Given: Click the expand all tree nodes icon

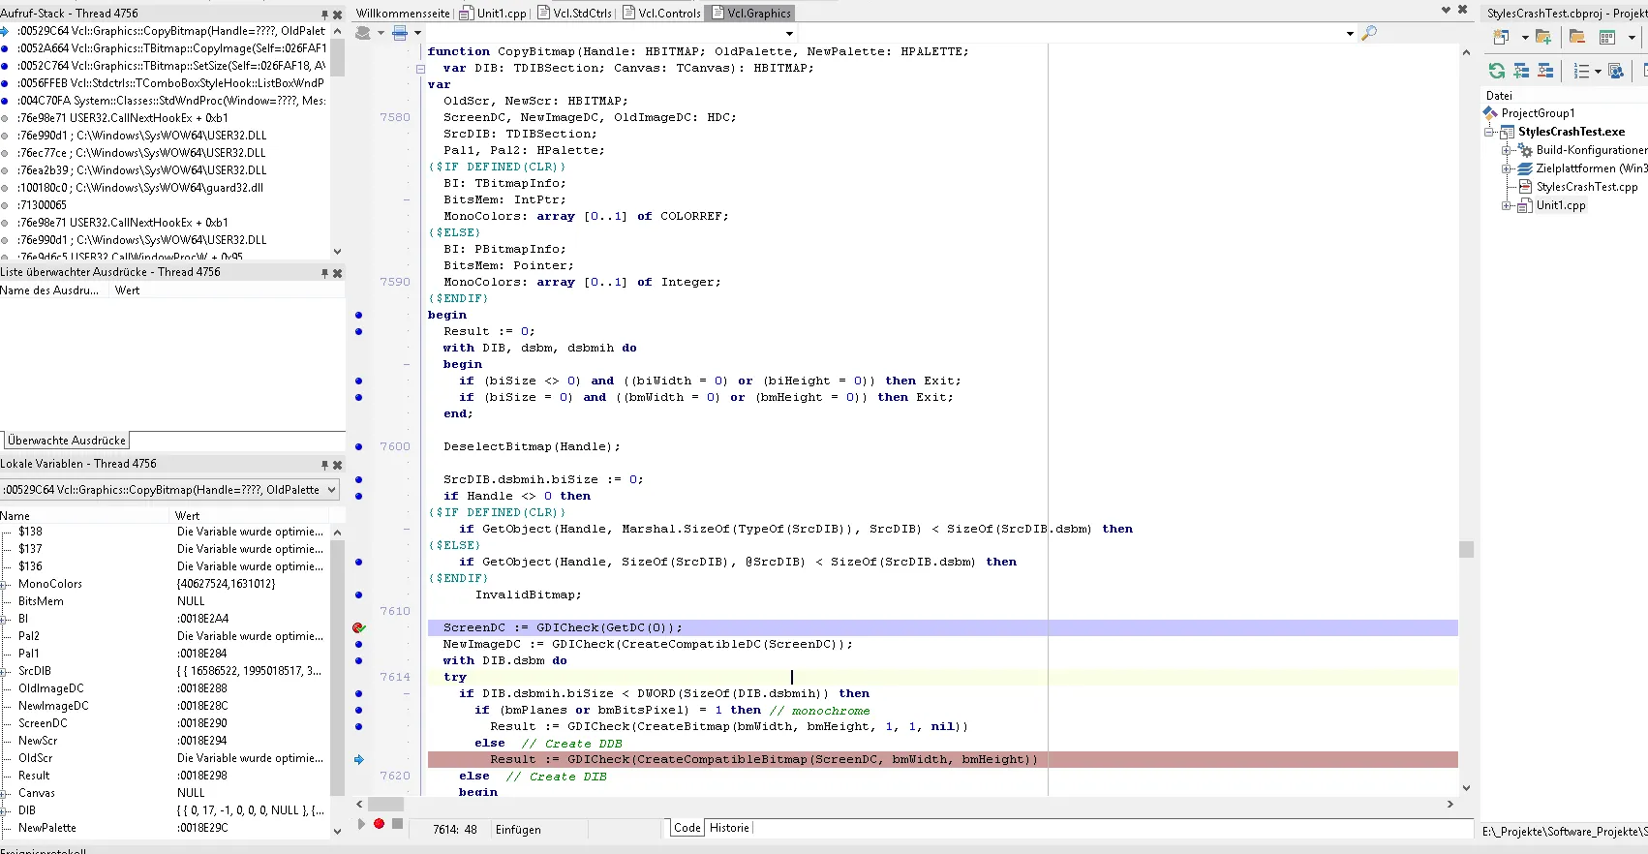Looking at the screenshot, I should pos(1521,71).
